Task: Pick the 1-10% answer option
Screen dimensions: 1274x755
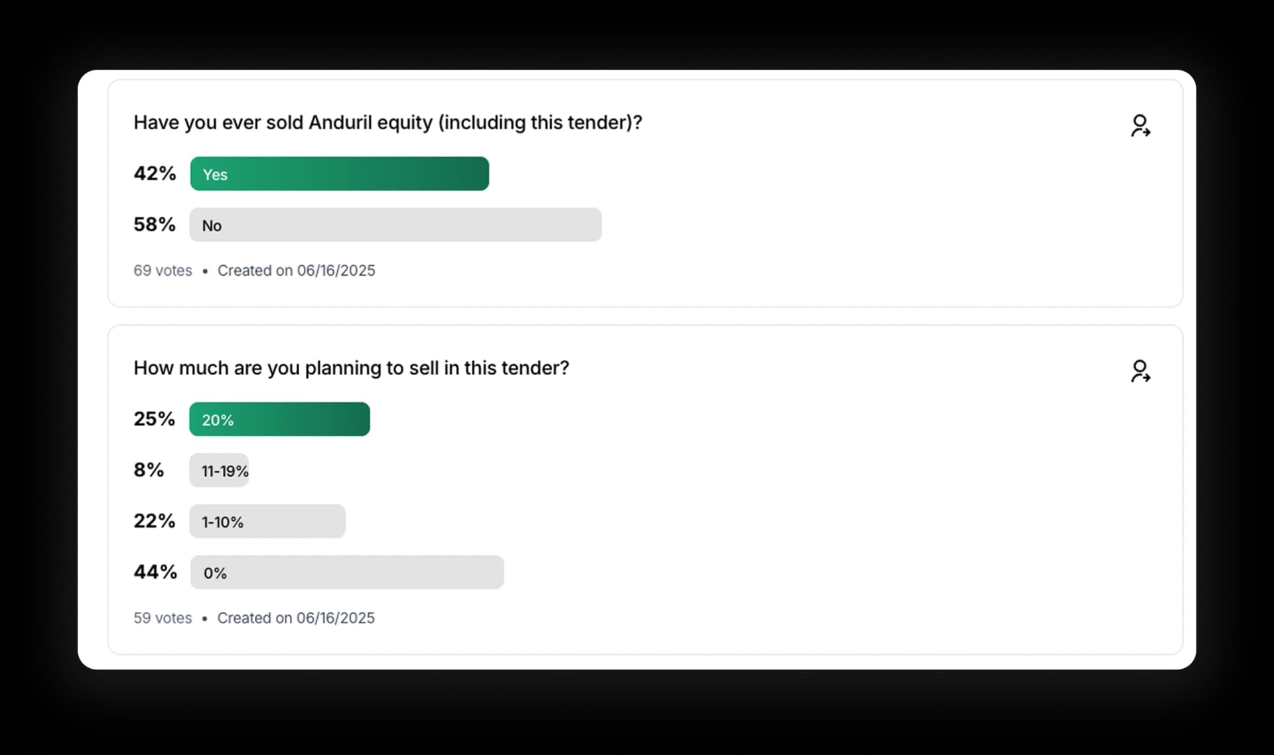Action: [x=267, y=522]
